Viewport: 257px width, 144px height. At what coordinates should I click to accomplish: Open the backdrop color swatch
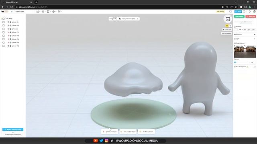click(236, 30)
